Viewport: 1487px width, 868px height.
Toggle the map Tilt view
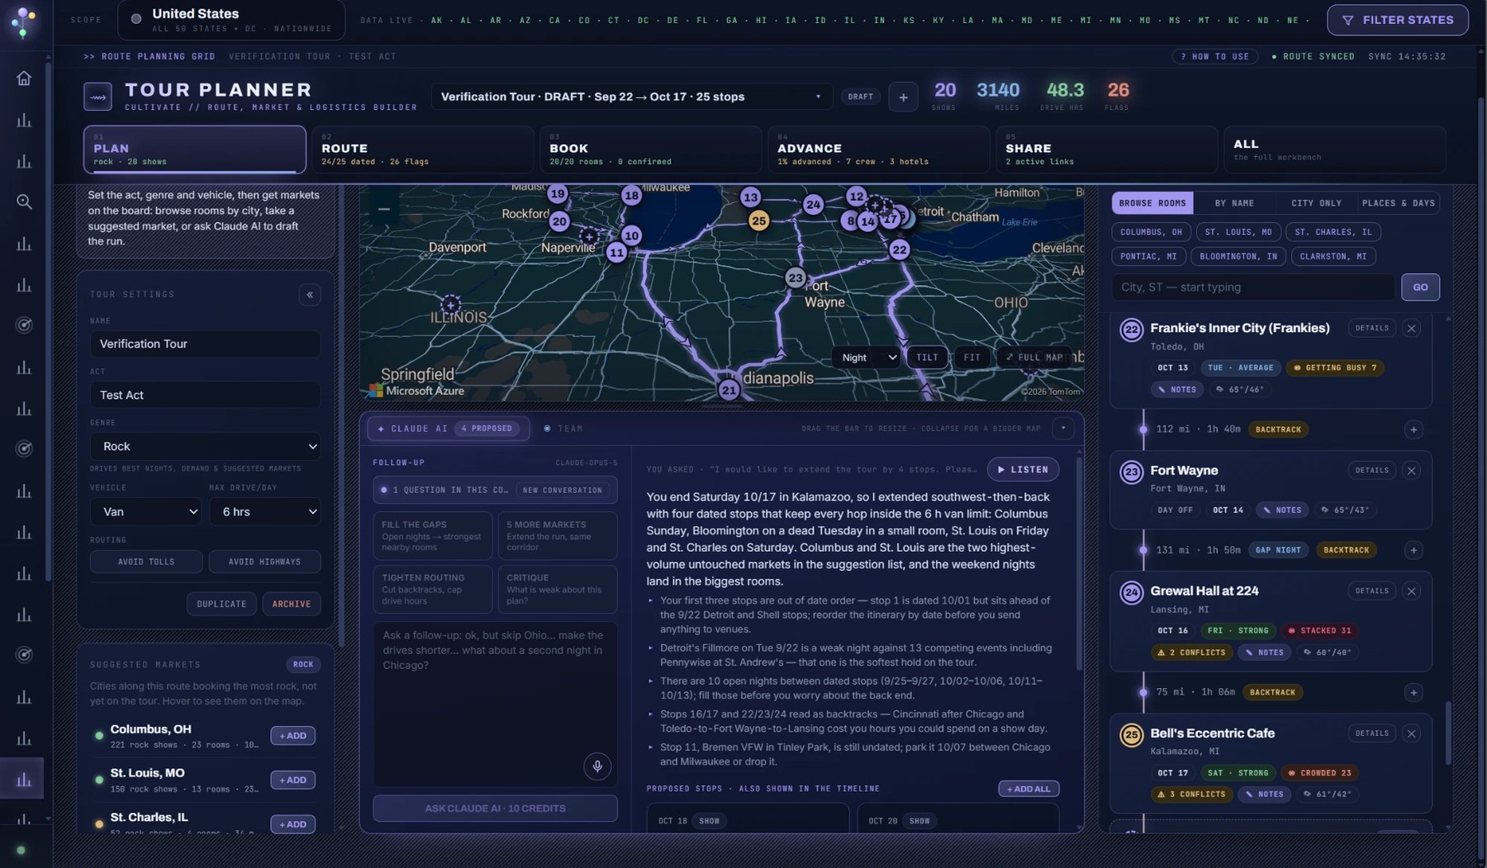coord(927,358)
